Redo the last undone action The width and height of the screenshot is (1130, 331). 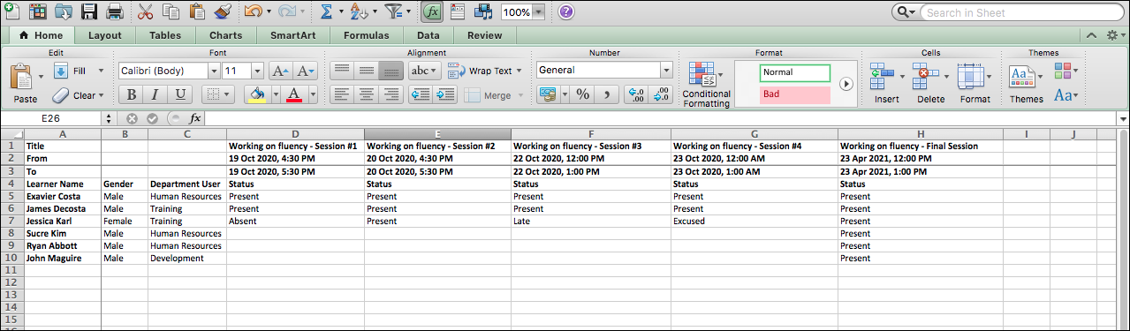pyautogui.click(x=287, y=11)
